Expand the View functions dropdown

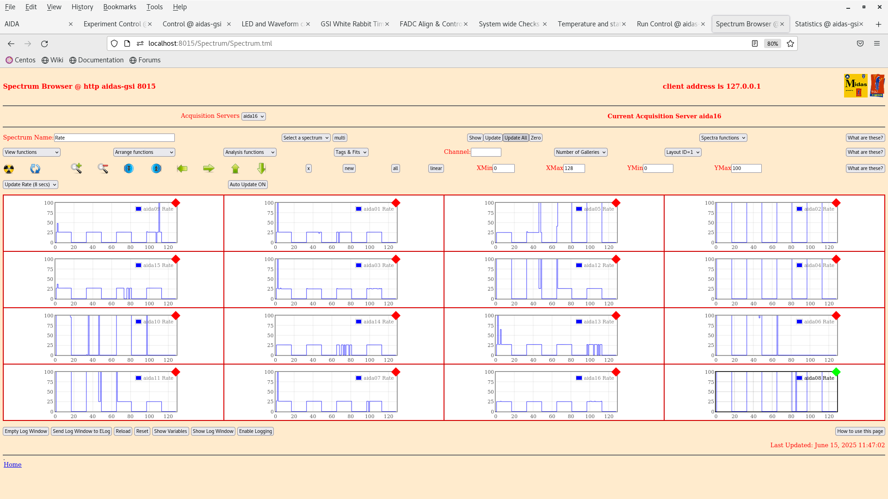[x=31, y=152]
